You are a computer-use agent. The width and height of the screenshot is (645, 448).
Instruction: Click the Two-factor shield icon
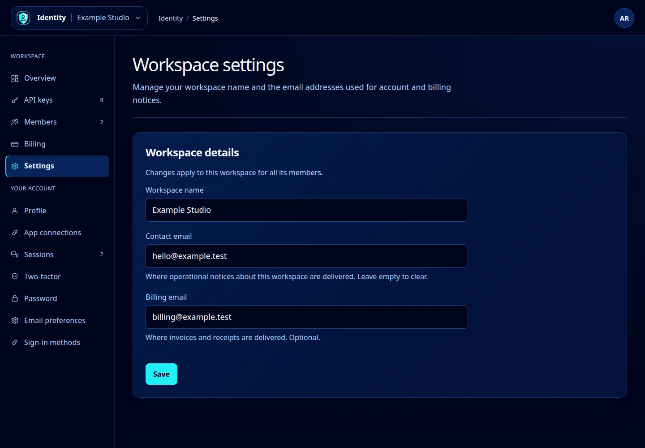tap(15, 276)
